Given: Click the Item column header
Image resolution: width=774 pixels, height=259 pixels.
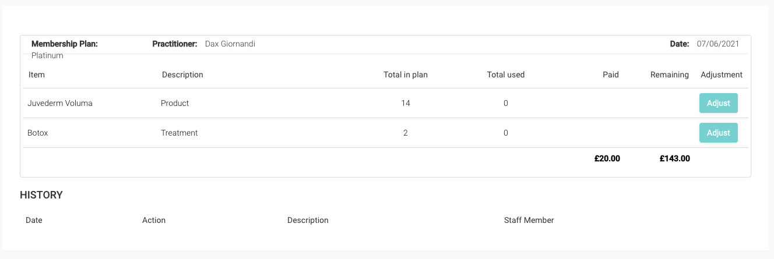Looking at the screenshot, I should [x=37, y=74].
